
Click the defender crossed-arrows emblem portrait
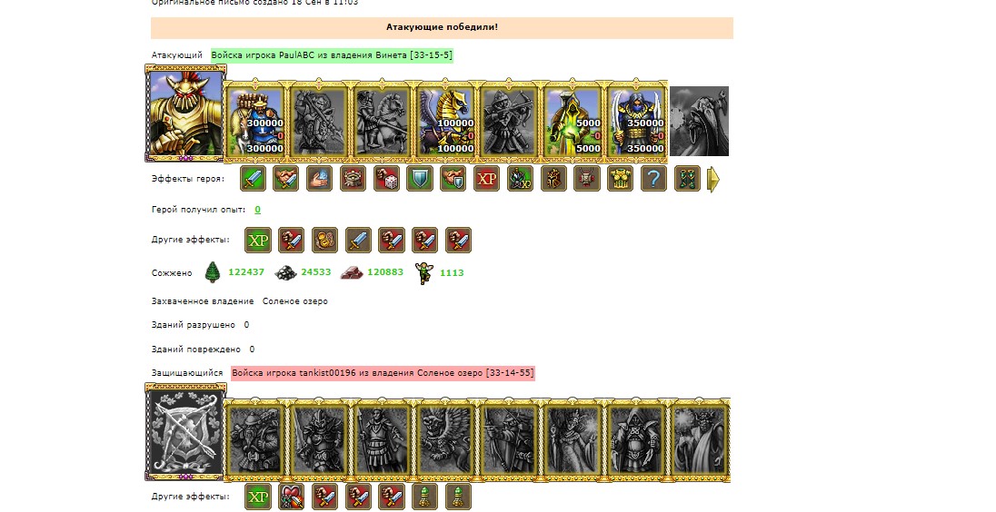coord(186,432)
